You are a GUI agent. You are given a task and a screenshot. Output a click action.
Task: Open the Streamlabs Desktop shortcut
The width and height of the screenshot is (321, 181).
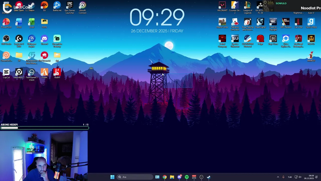[x=57, y=41]
